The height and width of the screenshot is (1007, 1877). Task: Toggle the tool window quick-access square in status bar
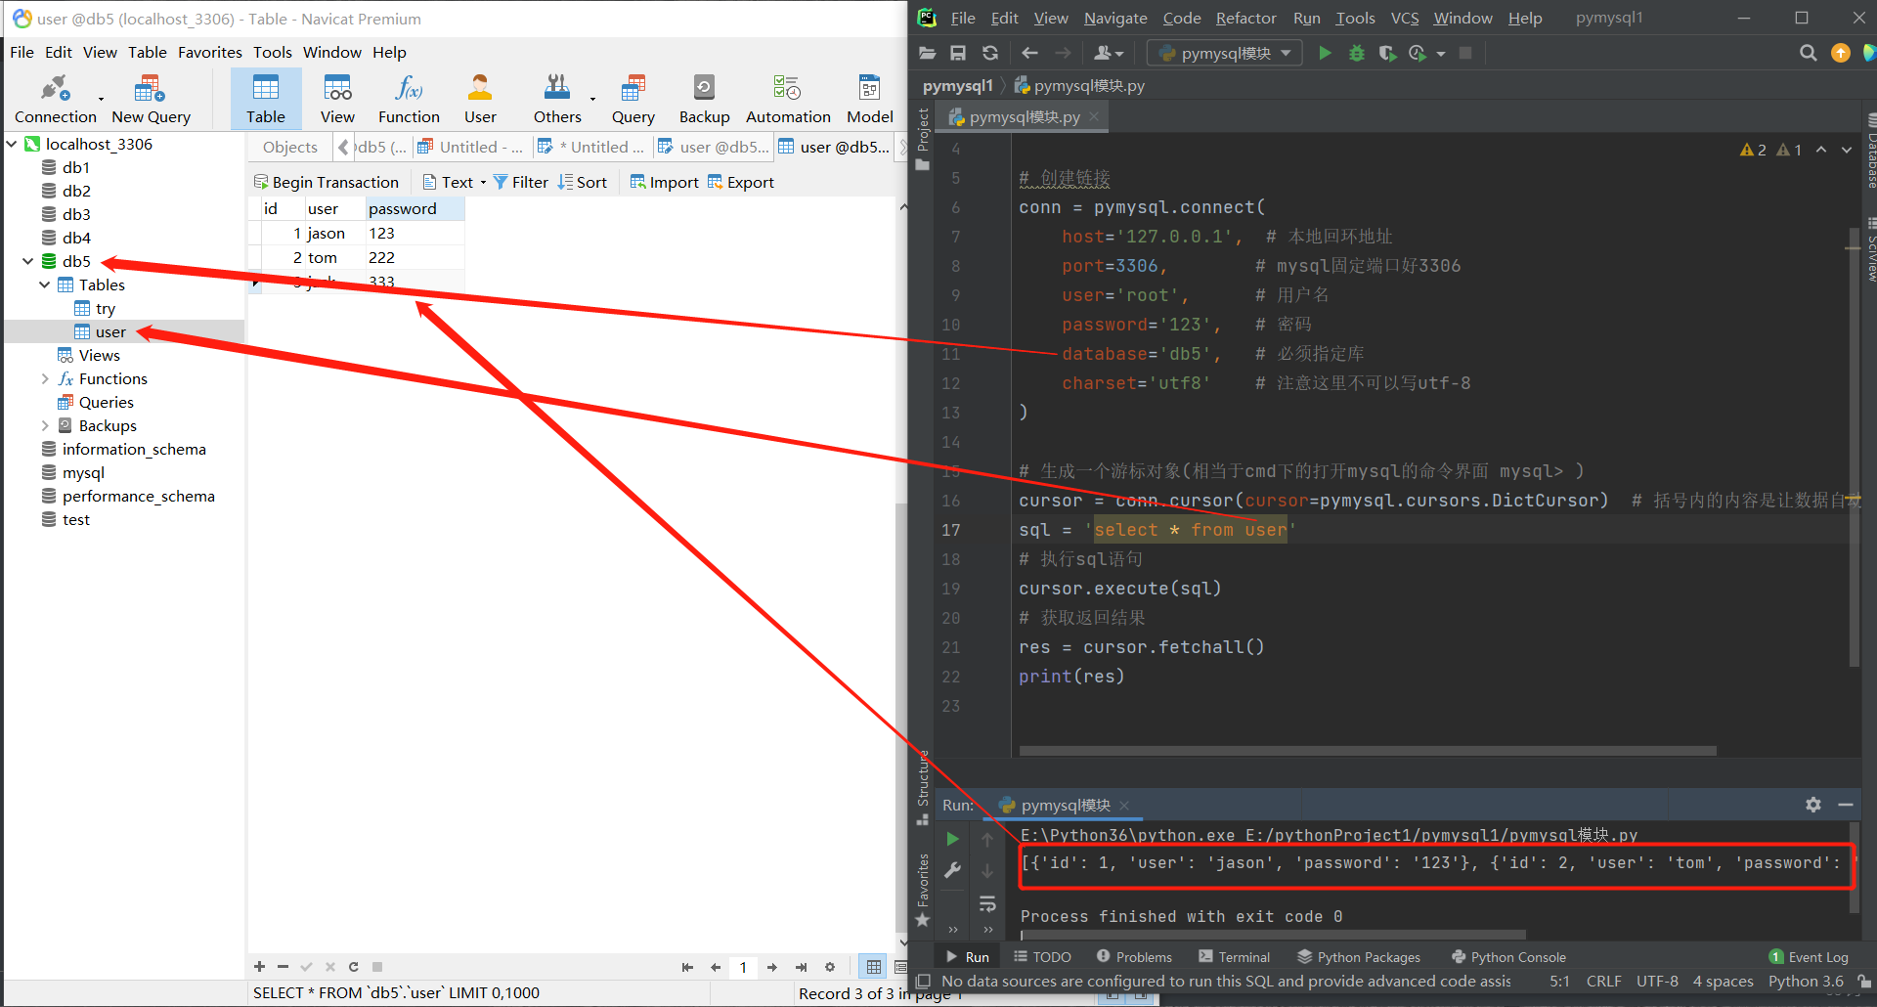(923, 981)
